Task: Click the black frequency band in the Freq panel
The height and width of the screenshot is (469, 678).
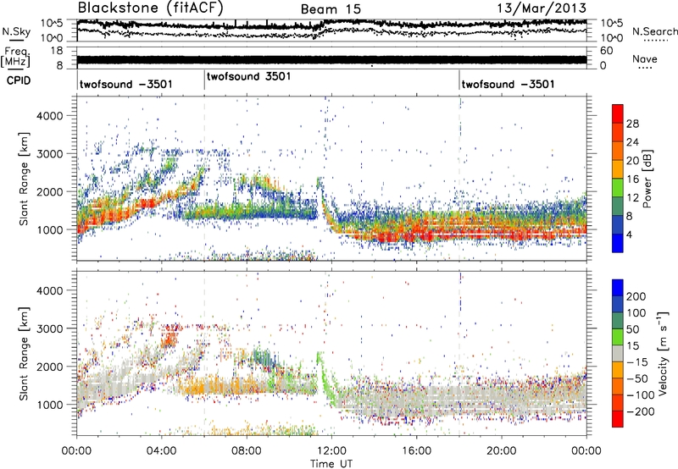Action: [331, 59]
